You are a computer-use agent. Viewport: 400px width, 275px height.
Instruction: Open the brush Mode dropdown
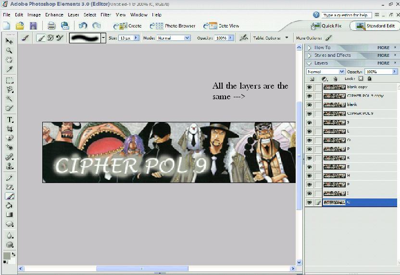click(187, 38)
